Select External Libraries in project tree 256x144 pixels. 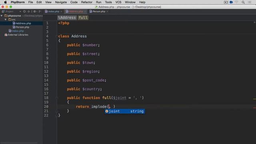21,35
